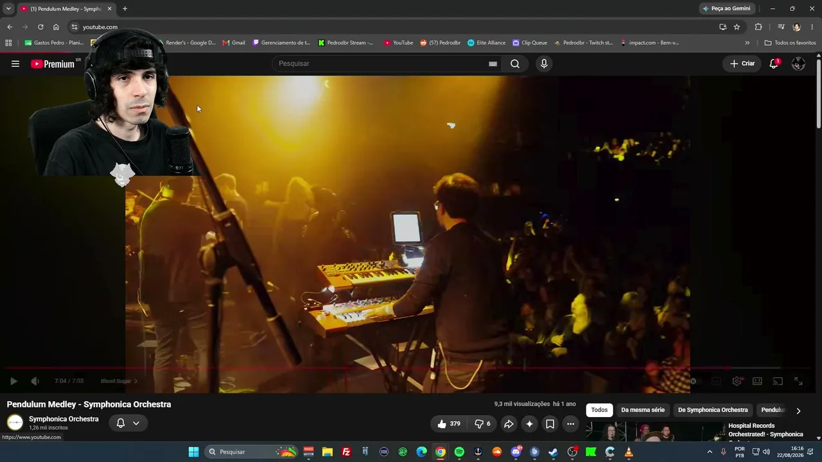Open more actions three-dot menu
The height and width of the screenshot is (462, 822).
[x=570, y=424]
